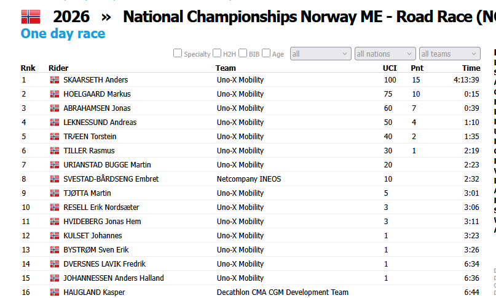Enable the Specialty checkbox
The width and height of the screenshot is (496, 298).
click(x=178, y=53)
